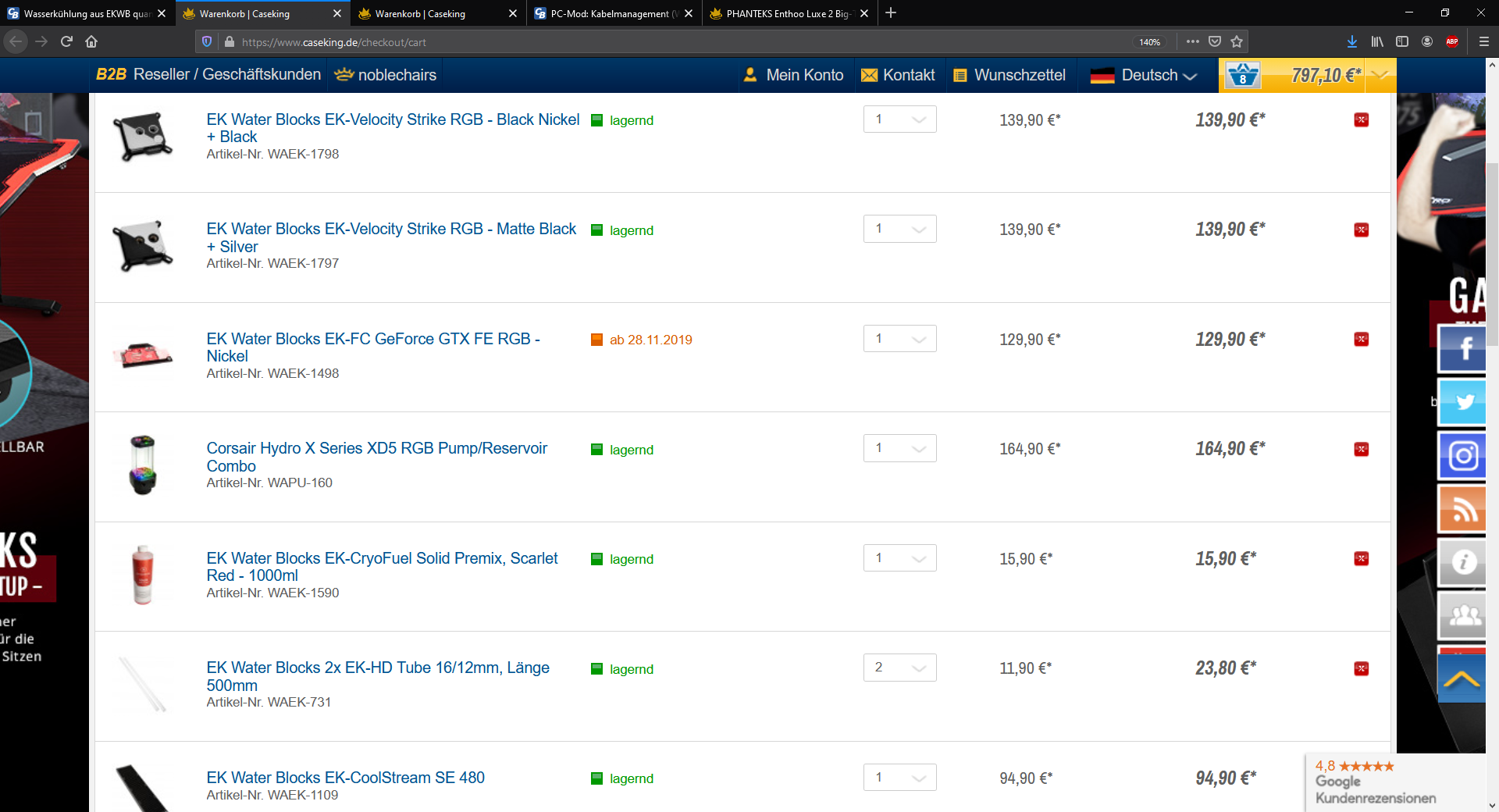The width and height of the screenshot is (1499, 812).
Task: Open Adblock Plus extension icon
Action: [1452, 41]
